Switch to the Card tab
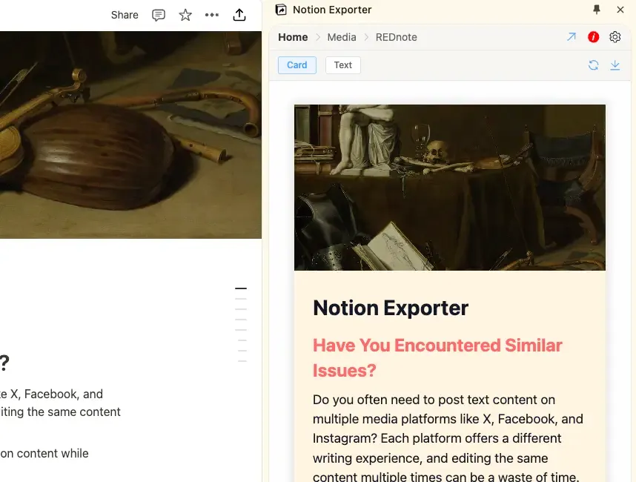636x482 pixels. (297, 65)
